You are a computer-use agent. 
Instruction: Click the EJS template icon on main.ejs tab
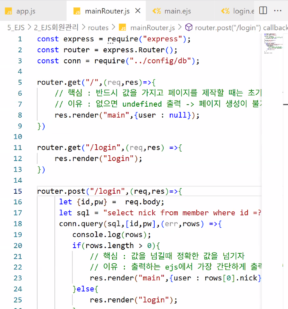point(157,11)
